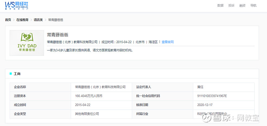Click the 成立时间 label in table
This screenshot has width=267, height=126.
click(40, 105)
